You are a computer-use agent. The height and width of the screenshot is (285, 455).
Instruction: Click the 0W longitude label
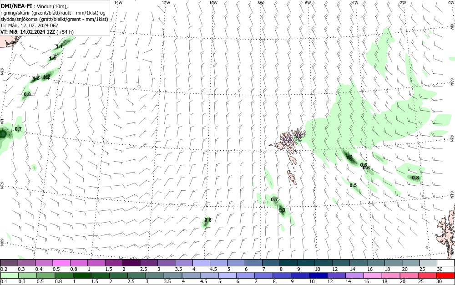click(450, 3)
